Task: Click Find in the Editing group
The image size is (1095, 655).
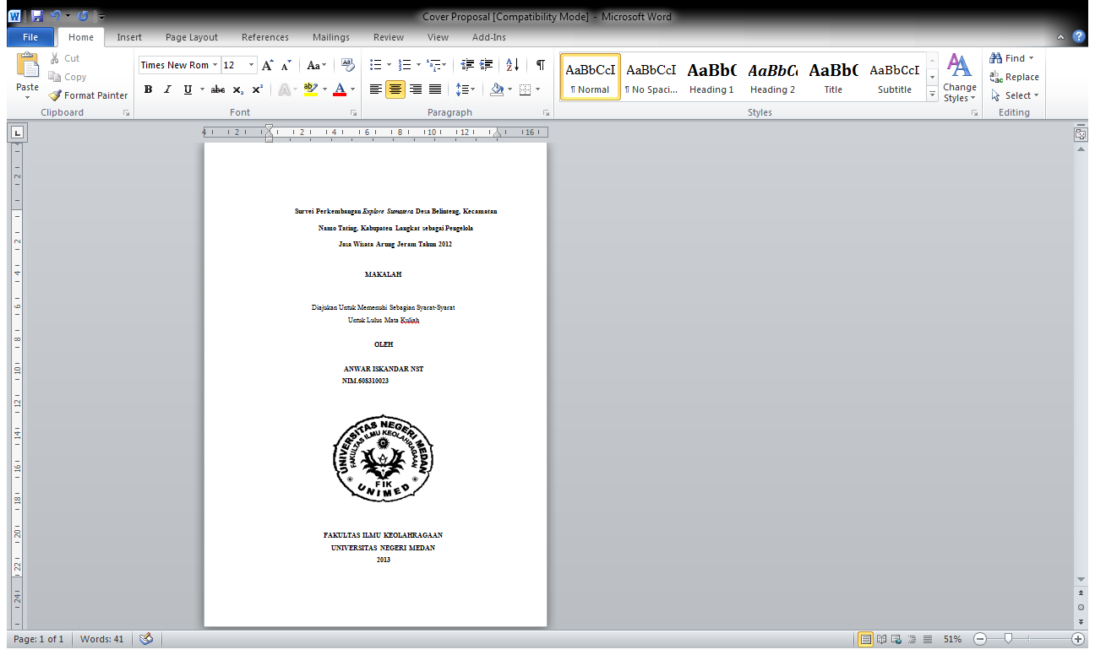Action: [x=1012, y=58]
